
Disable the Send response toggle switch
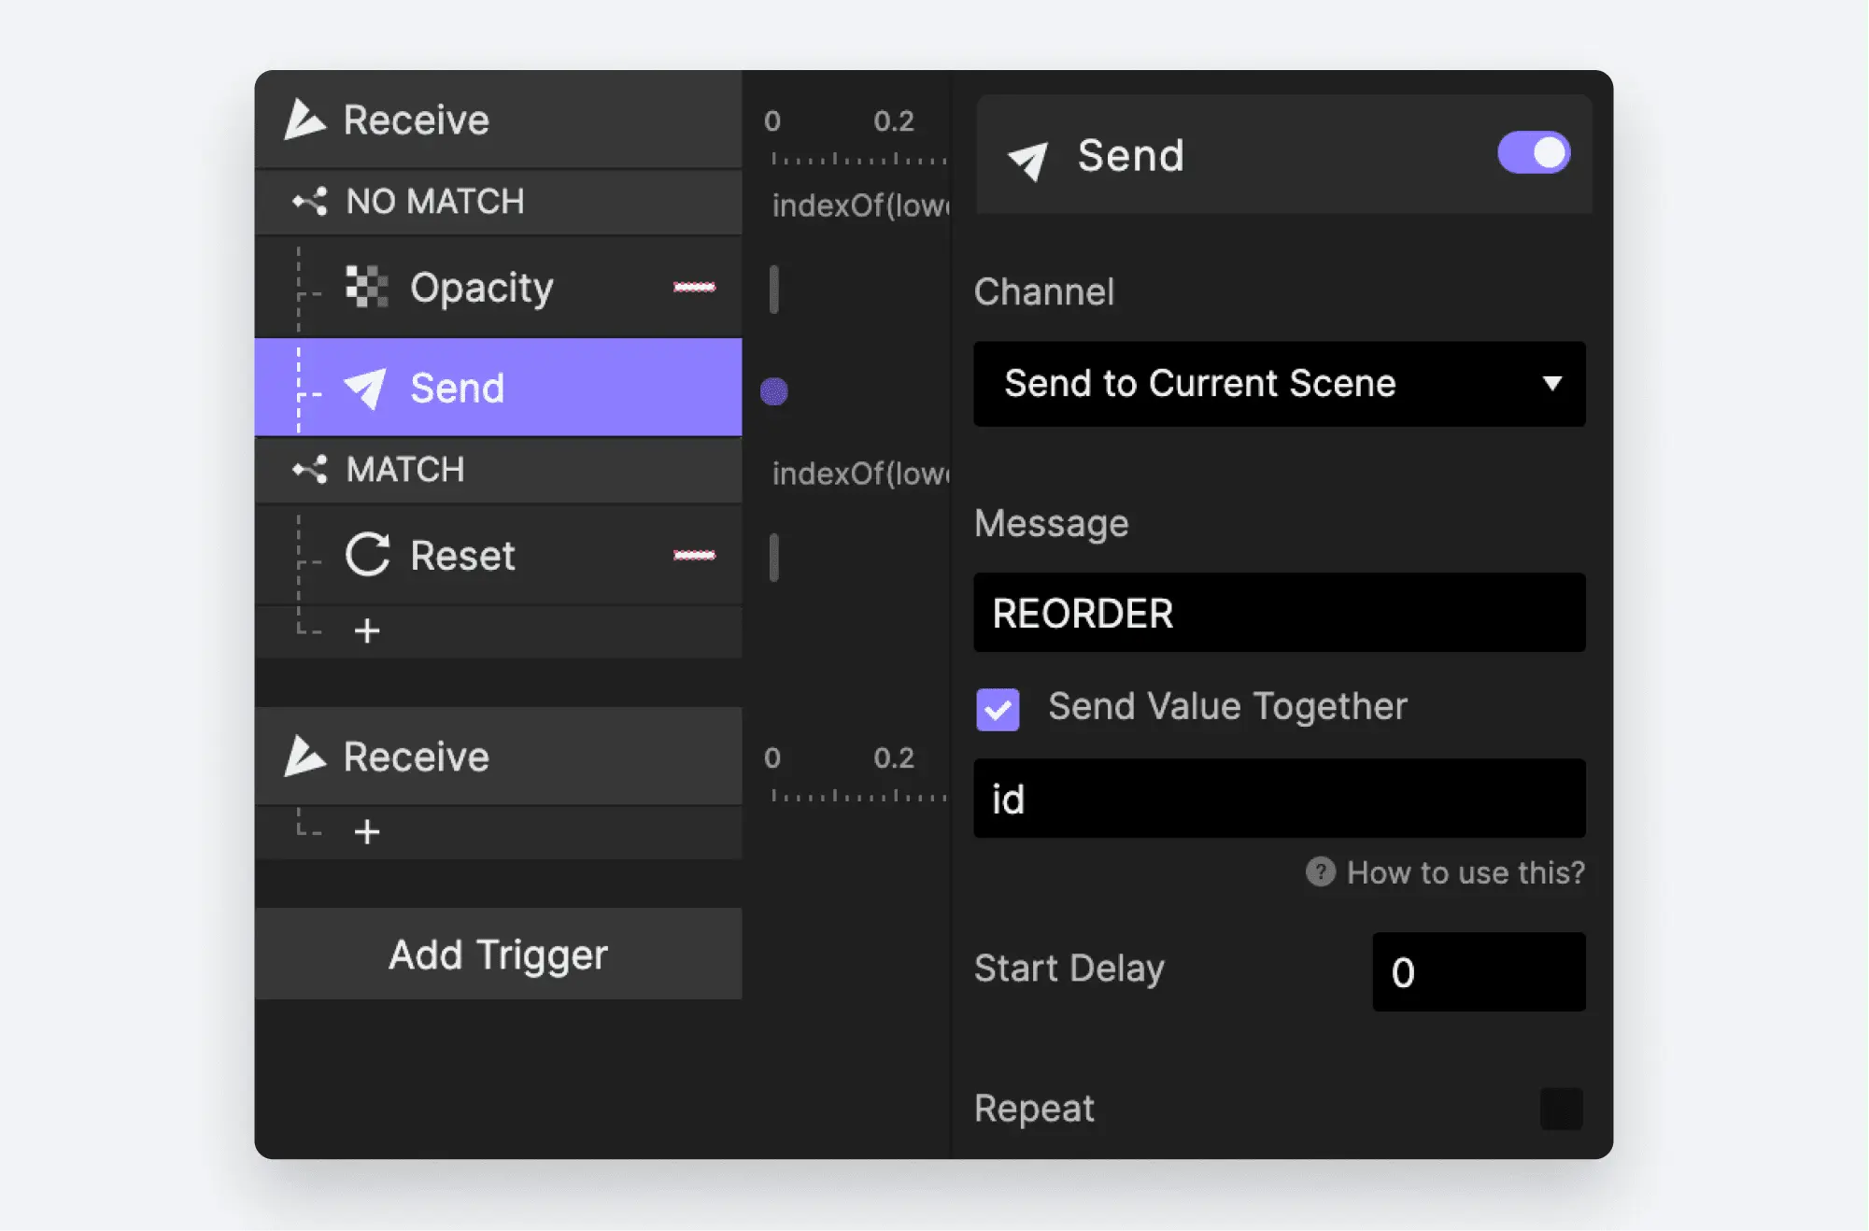[1533, 152]
